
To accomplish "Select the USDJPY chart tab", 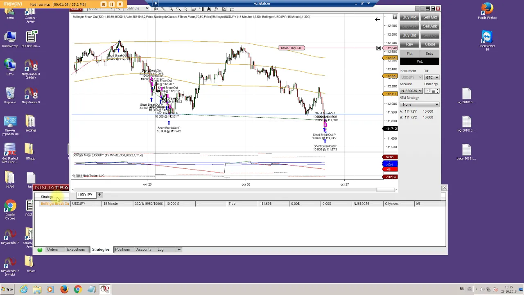I will tap(85, 195).
